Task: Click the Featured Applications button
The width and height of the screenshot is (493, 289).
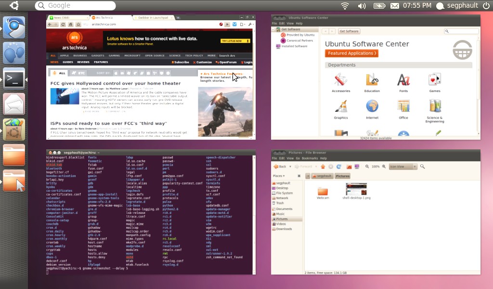Action: pyautogui.click(x=351, y=53)
